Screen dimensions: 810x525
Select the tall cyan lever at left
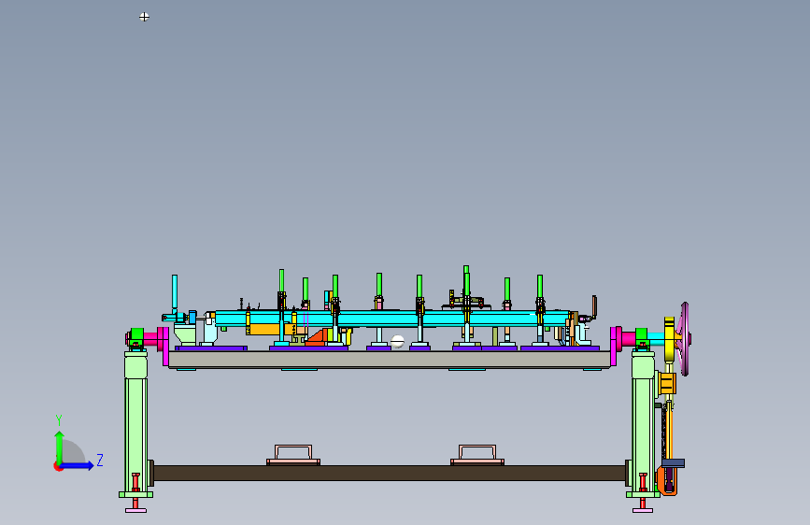coord(175,293)
